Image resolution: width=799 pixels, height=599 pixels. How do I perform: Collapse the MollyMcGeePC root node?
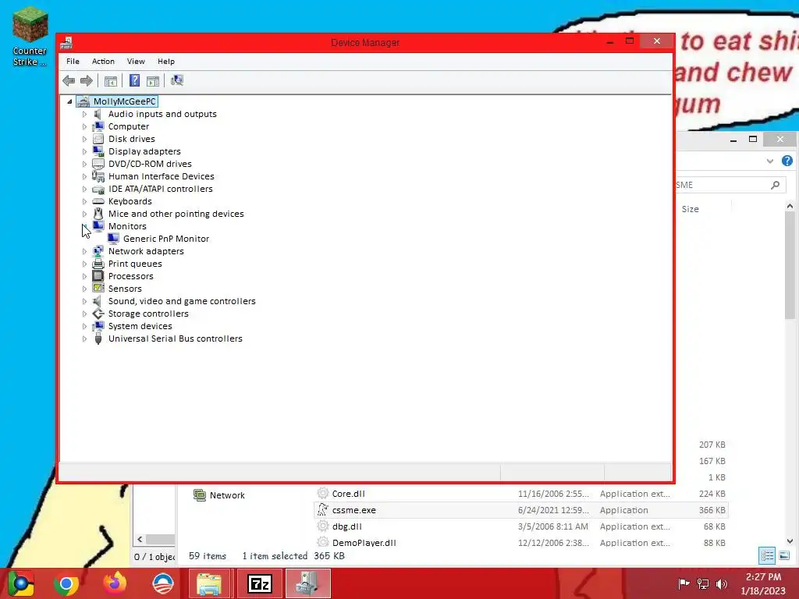point(69,102)
